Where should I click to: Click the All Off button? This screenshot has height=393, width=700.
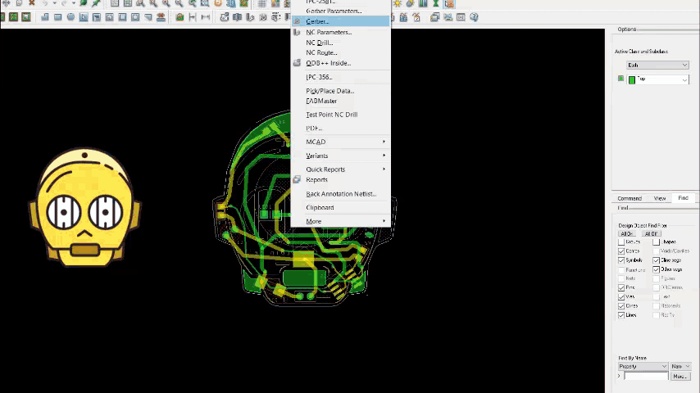pyautogui.click(x=651, y=233)
